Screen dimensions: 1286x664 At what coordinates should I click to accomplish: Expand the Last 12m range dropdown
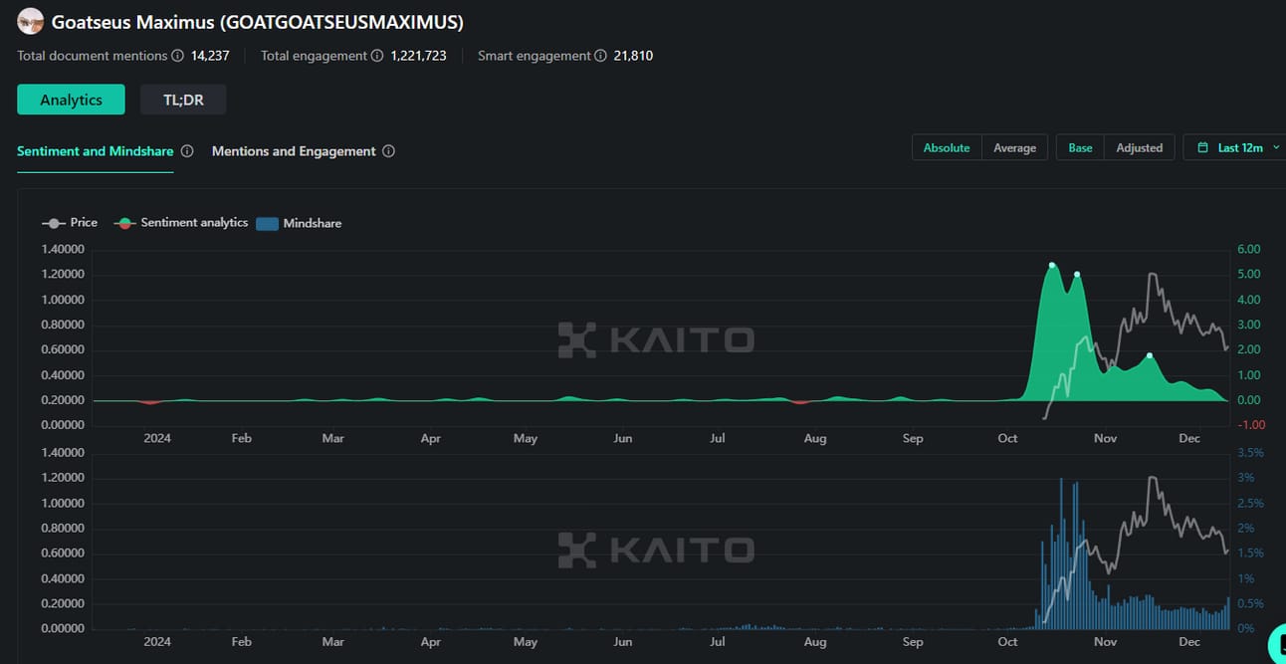pyautogui.click(x=1235, y=147)
